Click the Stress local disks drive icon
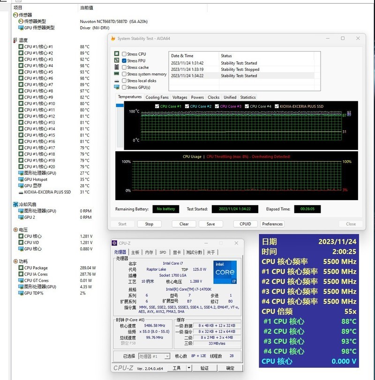 tap(117, 81)
